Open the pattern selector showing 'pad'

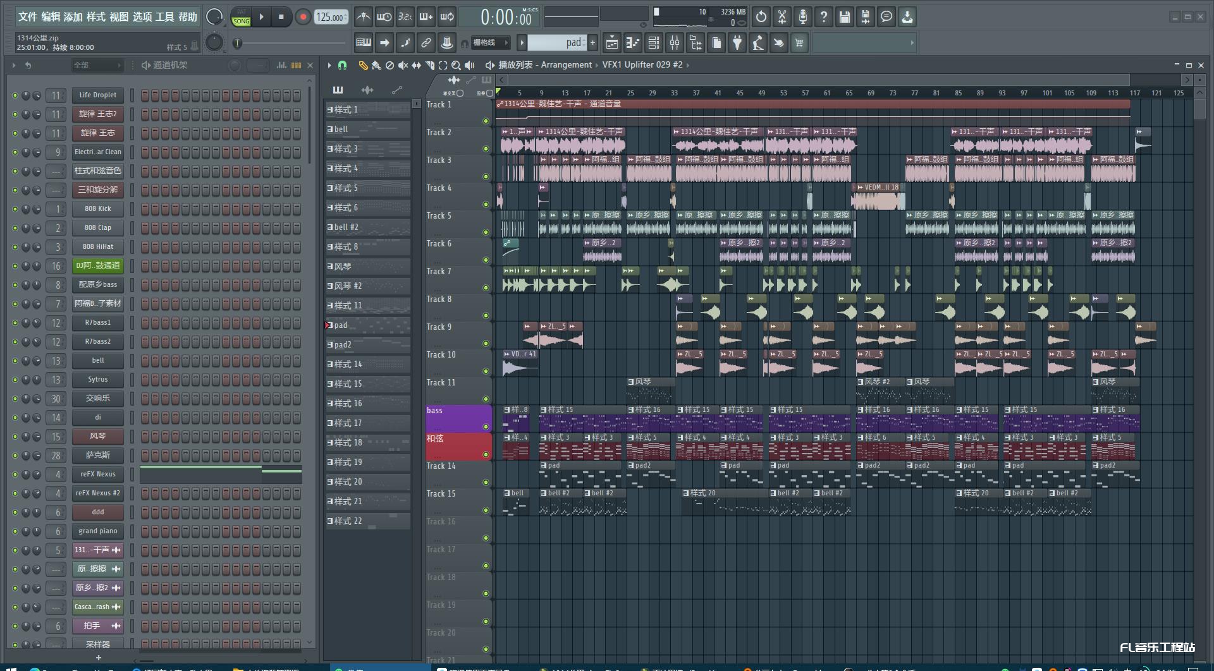(557, 43)
